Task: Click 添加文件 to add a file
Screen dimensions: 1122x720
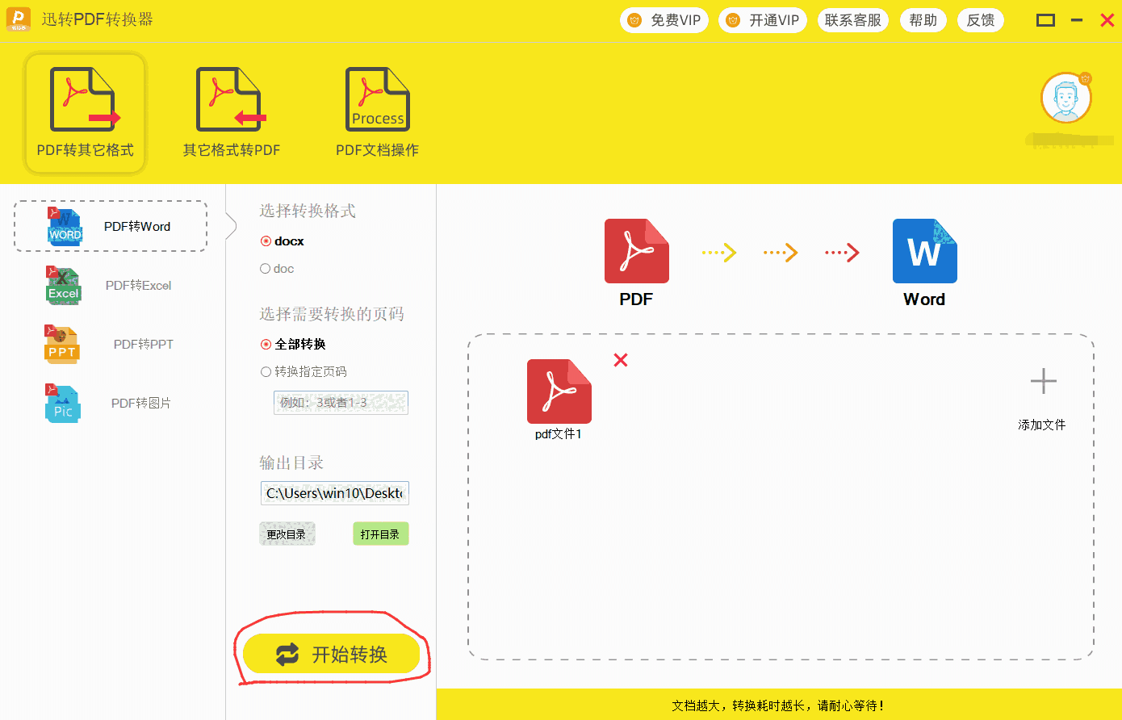Action: pyautogui.click(x=1042, y=396)
